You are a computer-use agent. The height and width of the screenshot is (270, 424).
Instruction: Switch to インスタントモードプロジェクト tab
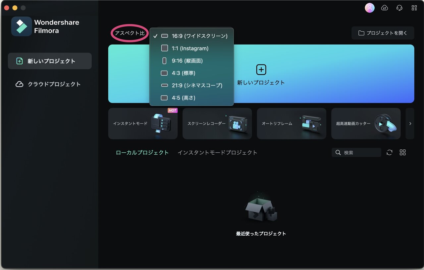pyautogui.click(x=217, y=152)
